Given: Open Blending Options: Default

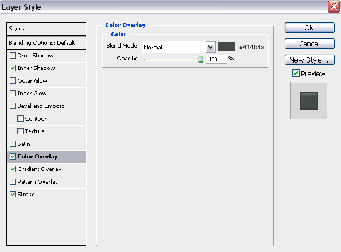Looking at the screenshot, I should coord(46,43).
